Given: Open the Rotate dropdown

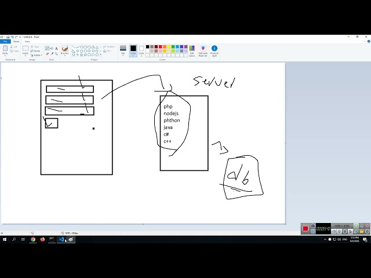Looking at the screenshot, I should [37, 55].
